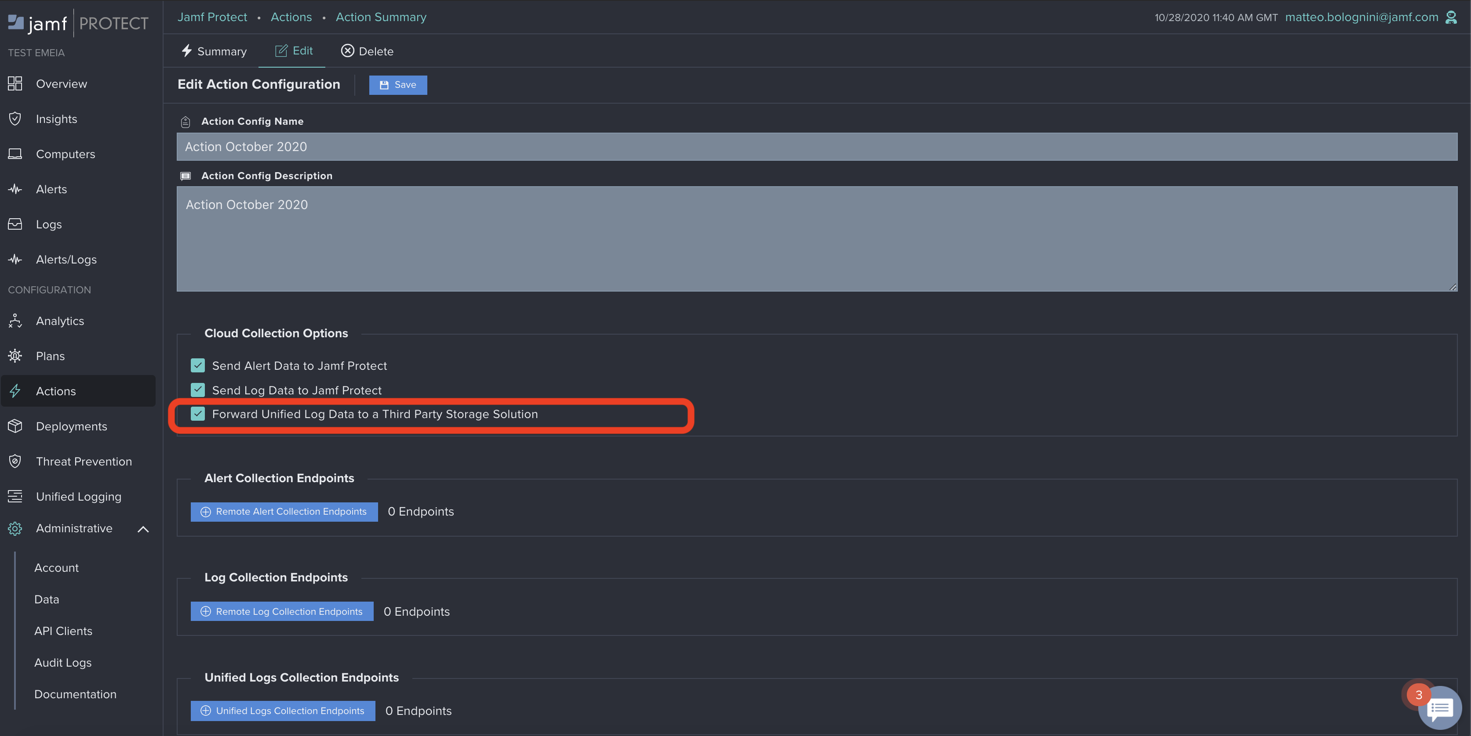
Task: Click the Plans gear icon
Action: (15, 356)
